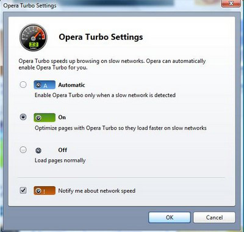
Task: Uncheck the network speed notification checkbox
Action: [23, 190]
